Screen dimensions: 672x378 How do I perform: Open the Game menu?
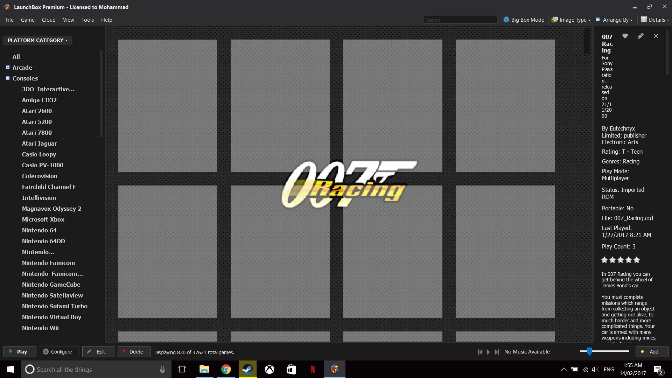pyautogui.click(x=28, y=20)
